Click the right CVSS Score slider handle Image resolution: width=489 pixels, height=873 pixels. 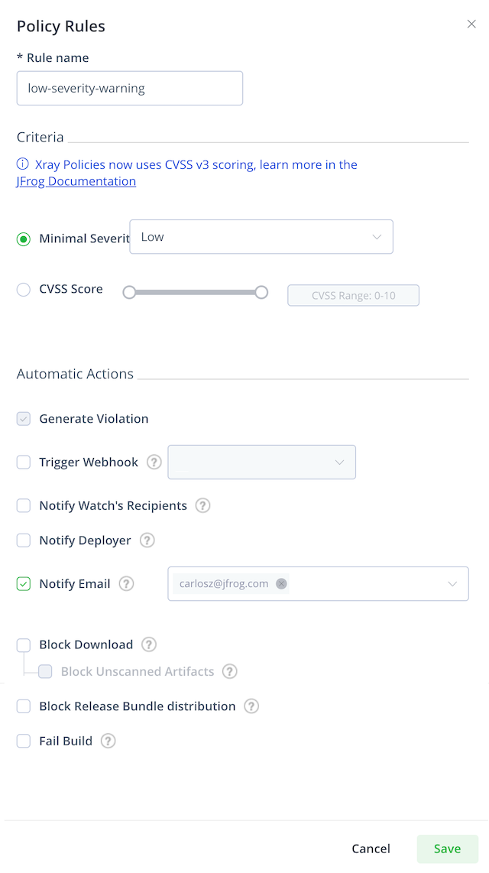[x=261, y=292]
